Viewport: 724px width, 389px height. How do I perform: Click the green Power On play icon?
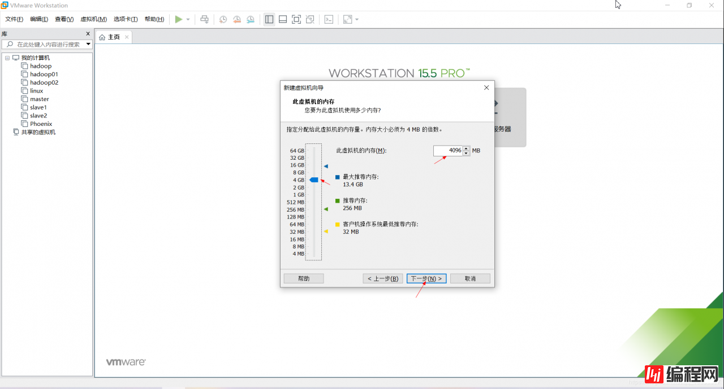179,19
